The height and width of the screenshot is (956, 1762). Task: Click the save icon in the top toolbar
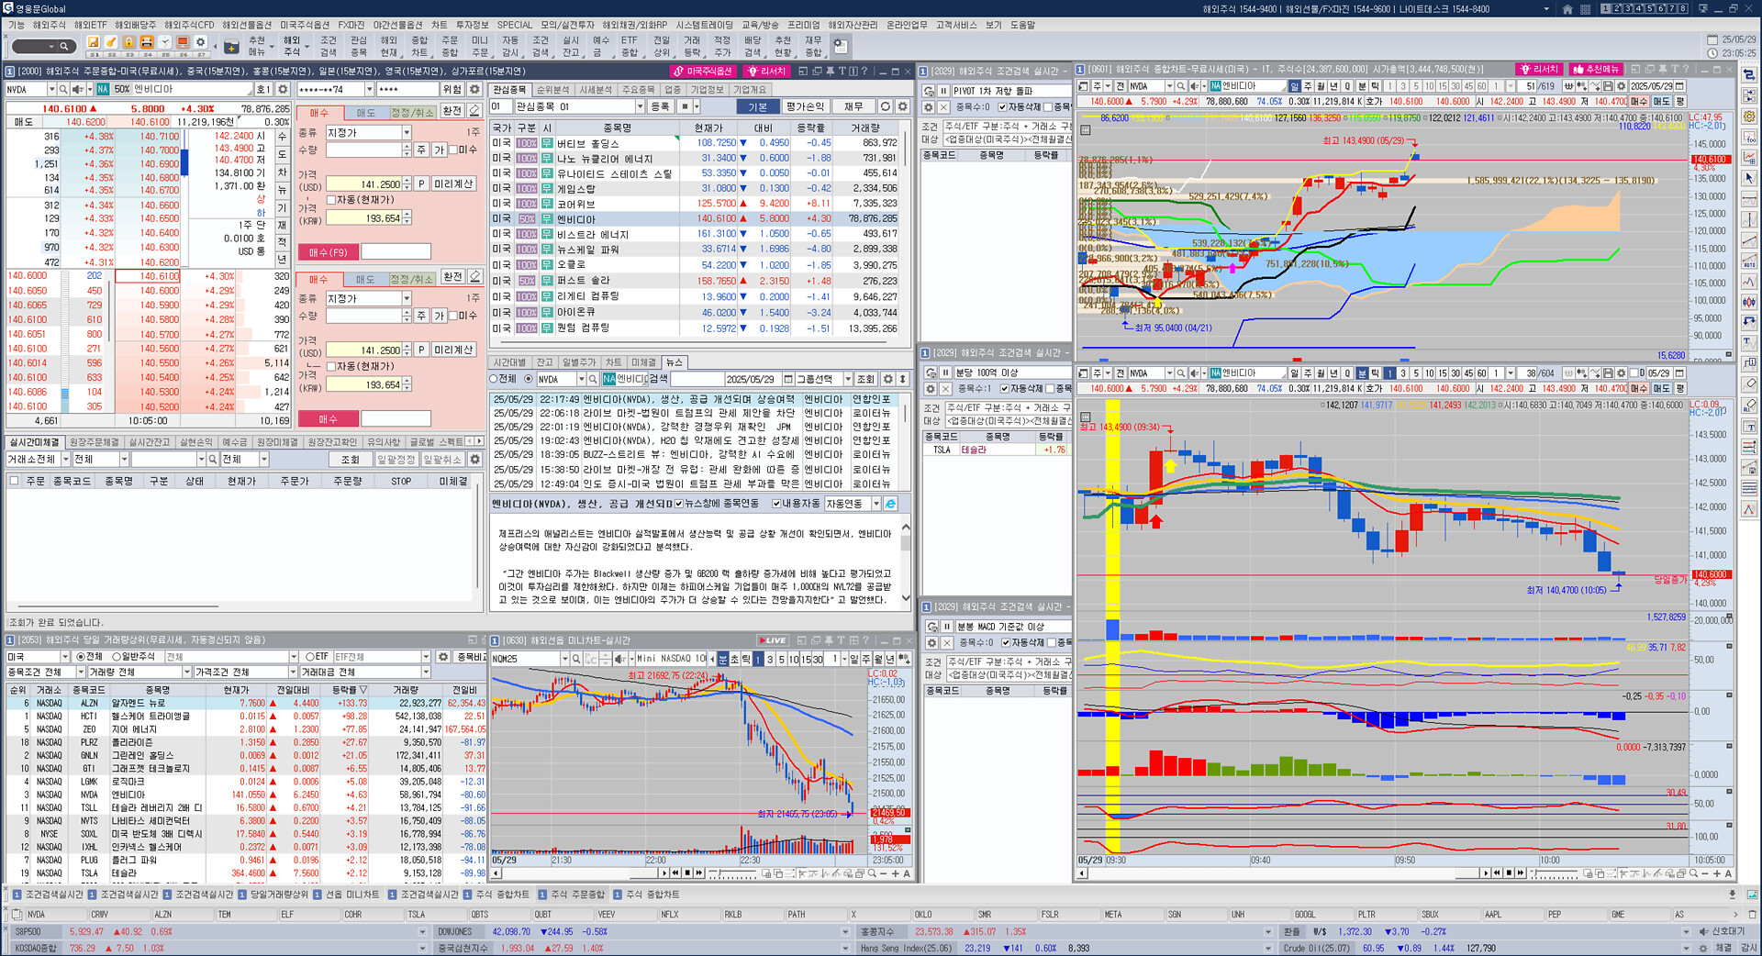tap(93, 42)
